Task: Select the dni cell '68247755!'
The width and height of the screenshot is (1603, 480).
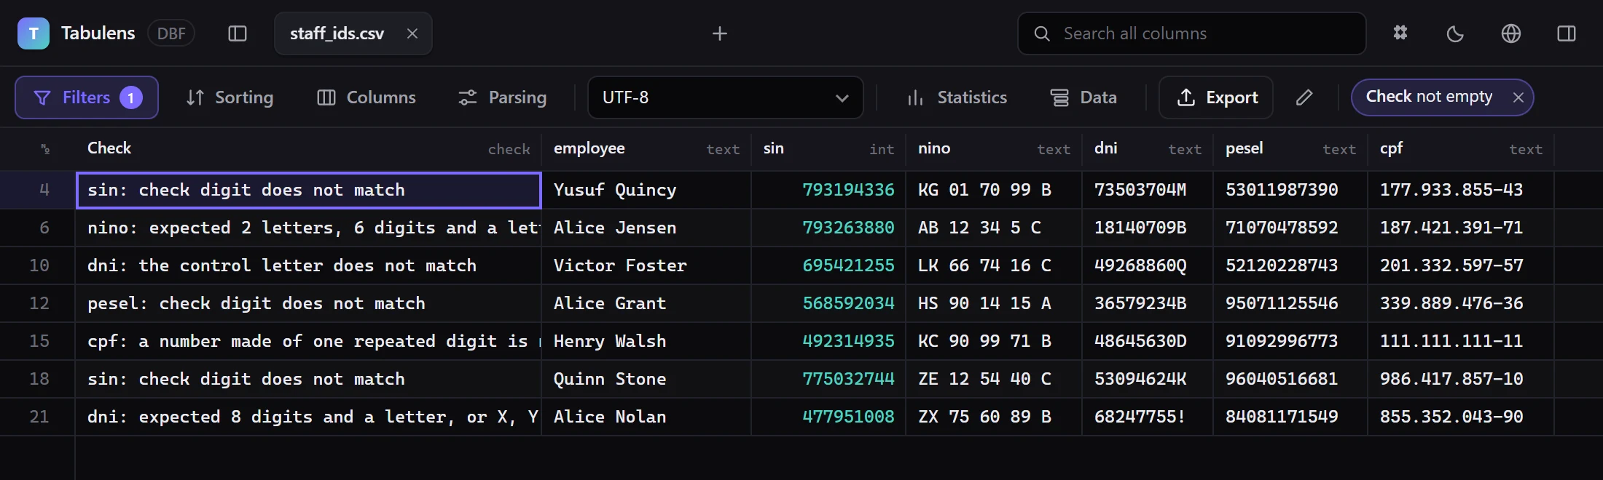Action: click(1148, 417)
